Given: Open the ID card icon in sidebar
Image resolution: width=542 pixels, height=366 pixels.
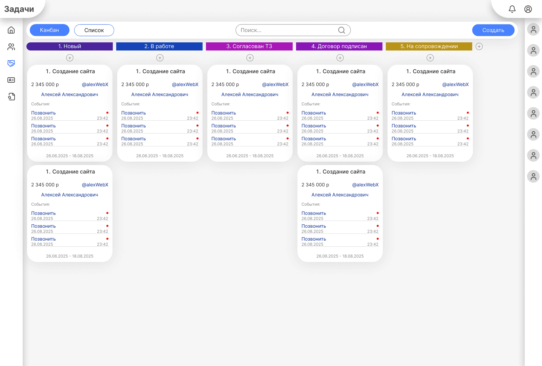Looking at the screenshot, I should point(11,80).
